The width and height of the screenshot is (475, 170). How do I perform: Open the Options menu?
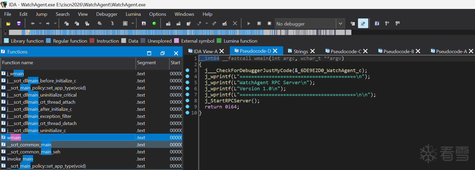pyautogui.click(x=158, y=14)
